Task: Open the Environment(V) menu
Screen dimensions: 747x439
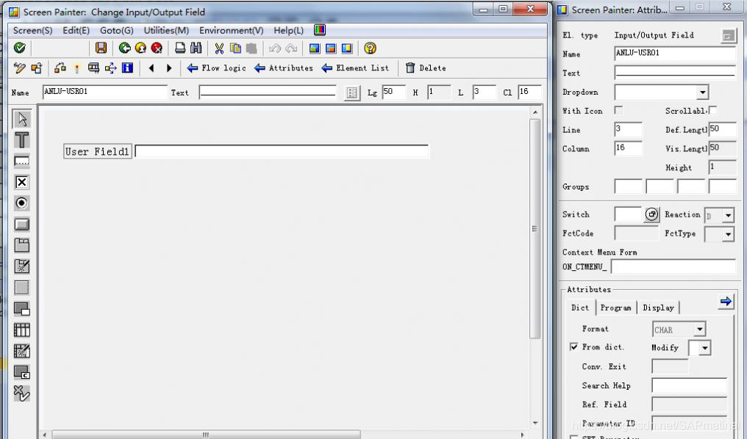Action: click(x=231, y=30)
